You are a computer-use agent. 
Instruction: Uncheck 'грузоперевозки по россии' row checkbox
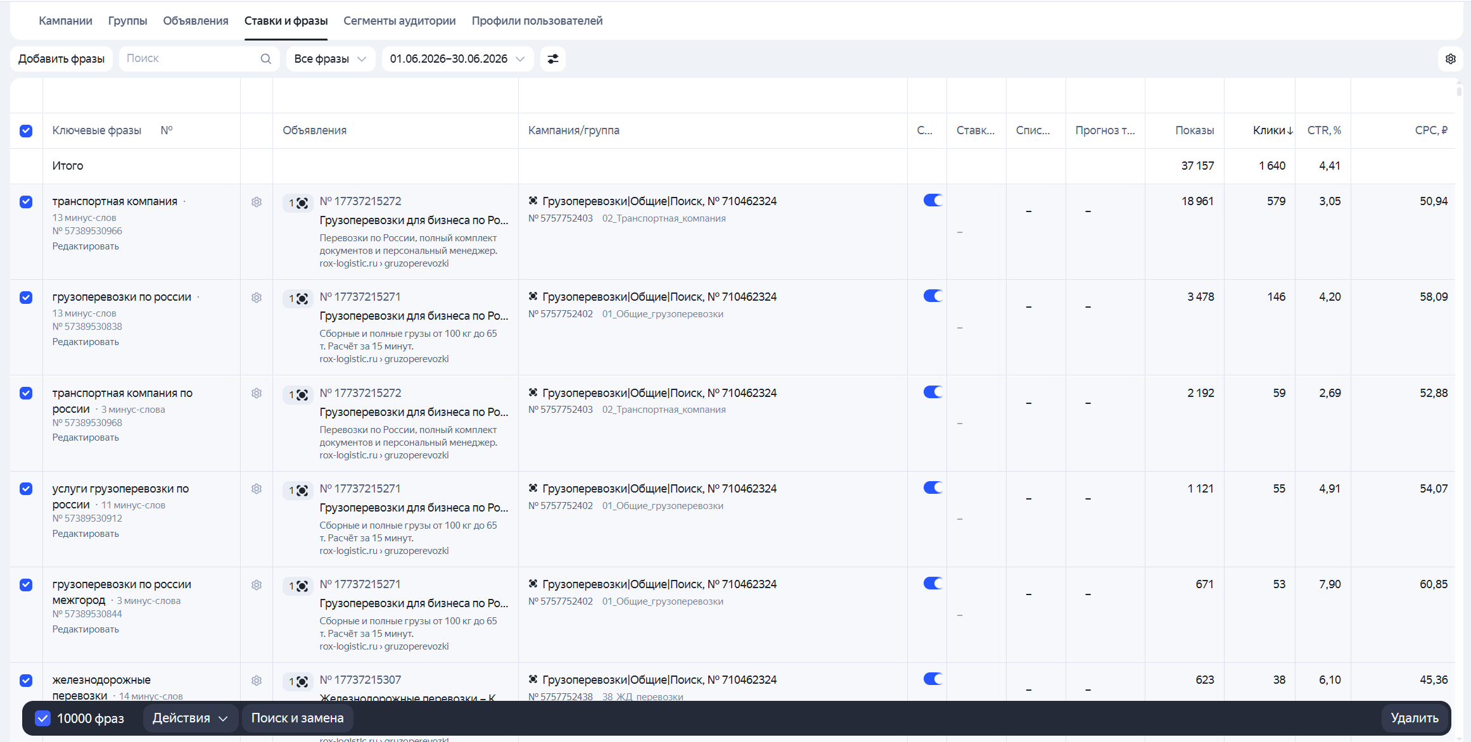click(26, 298)
